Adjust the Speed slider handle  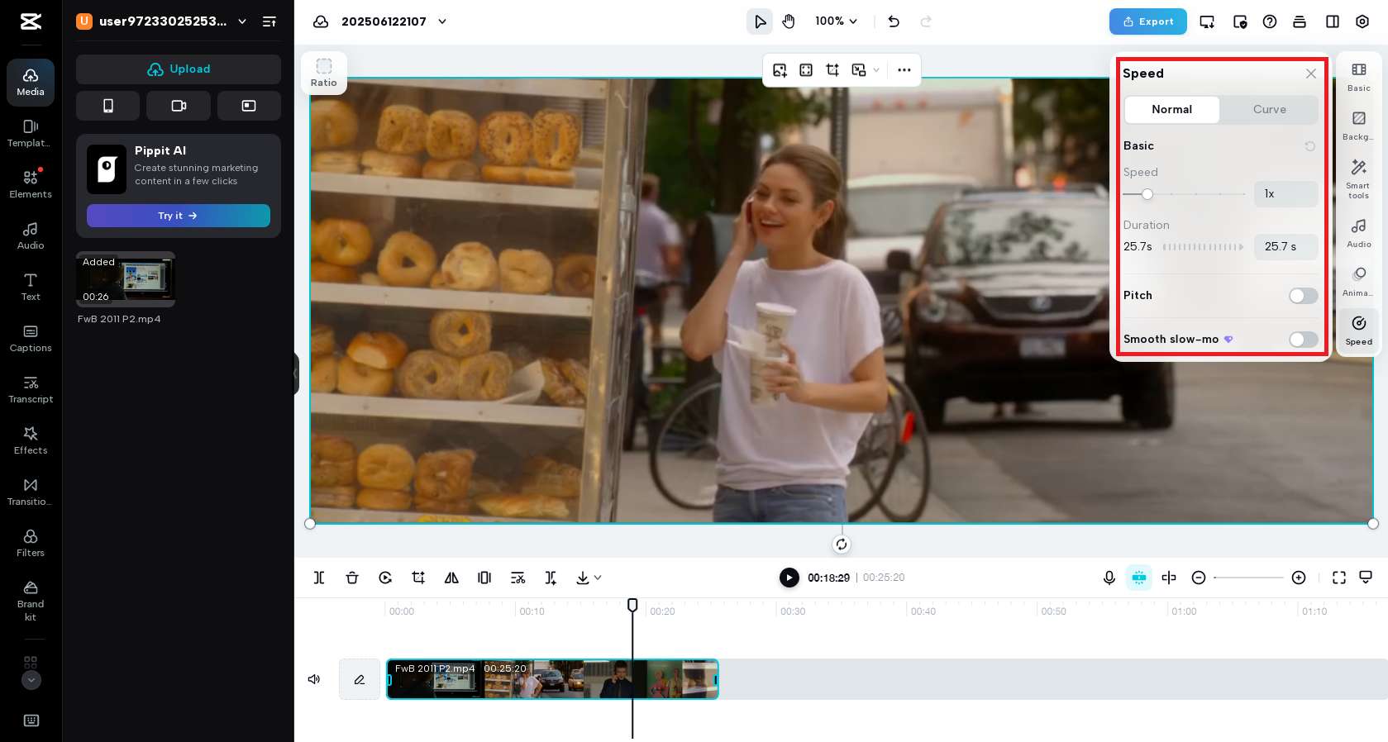coord(1147,194)
